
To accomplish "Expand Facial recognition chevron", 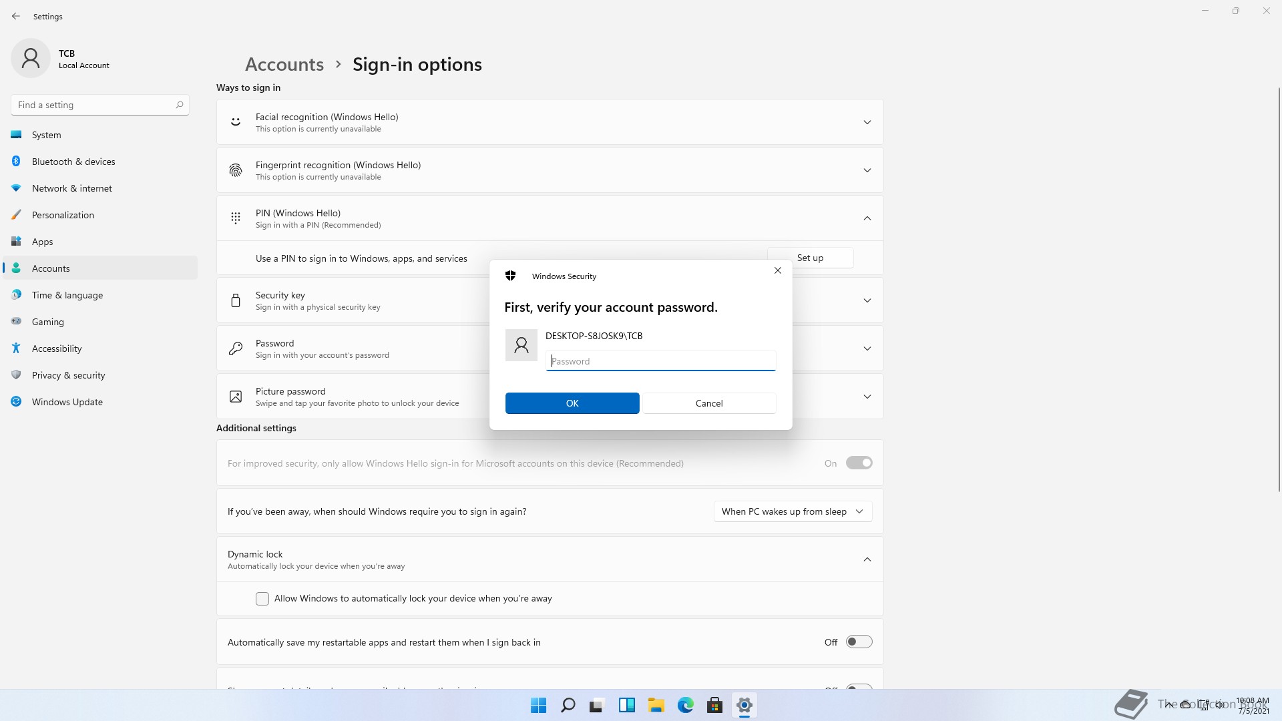I will click(867, 122).
